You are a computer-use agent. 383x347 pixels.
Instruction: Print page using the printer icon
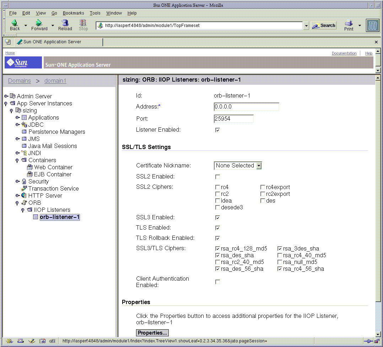click(349, 23)
